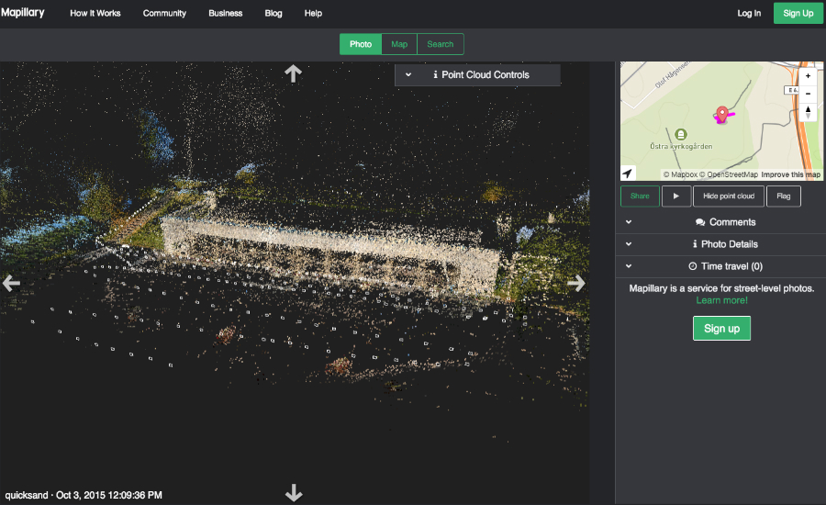
Task: Click the down navigation arrow in viewer
Action: pyautogui.click(x=294, y=493)
